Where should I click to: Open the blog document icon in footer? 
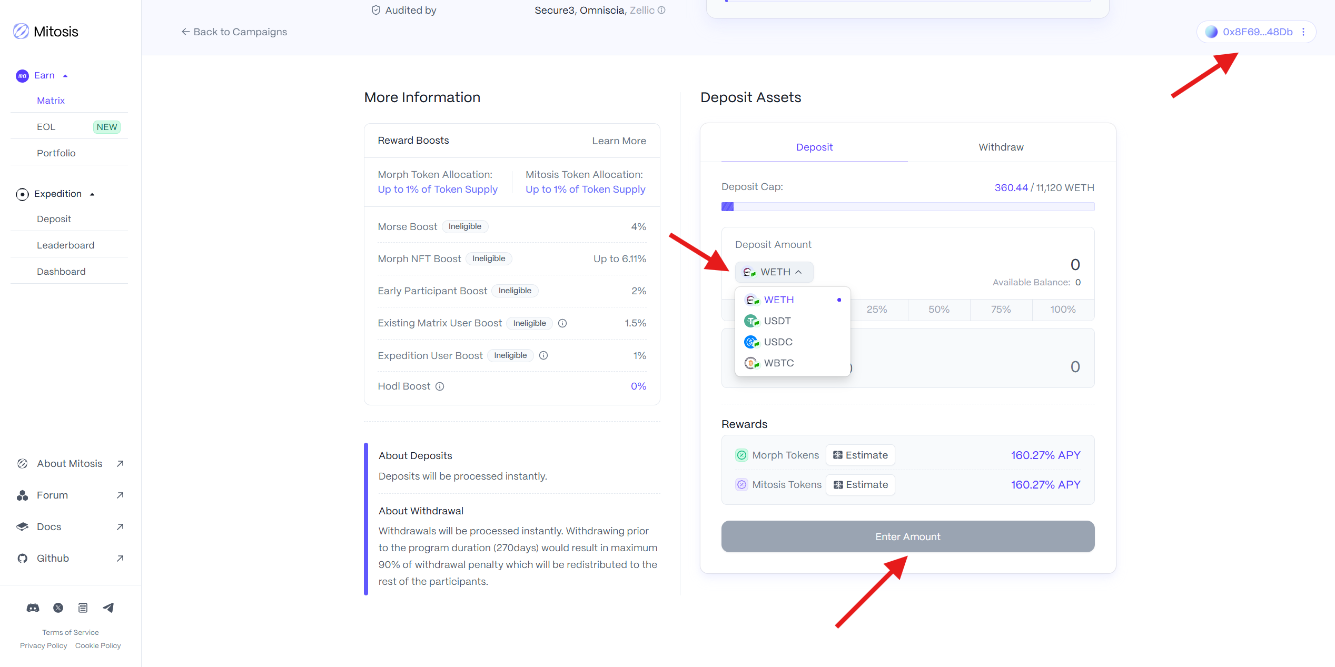click(x=83, y=608)
